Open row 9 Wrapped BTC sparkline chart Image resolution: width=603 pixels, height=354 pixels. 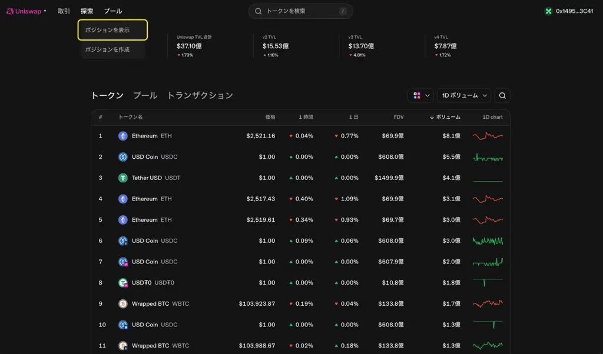click(488, 303)
